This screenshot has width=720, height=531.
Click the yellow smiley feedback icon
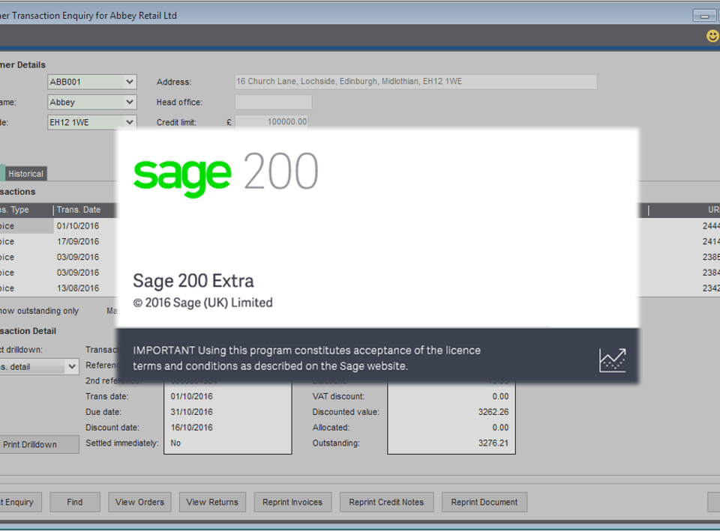[712, 36]
